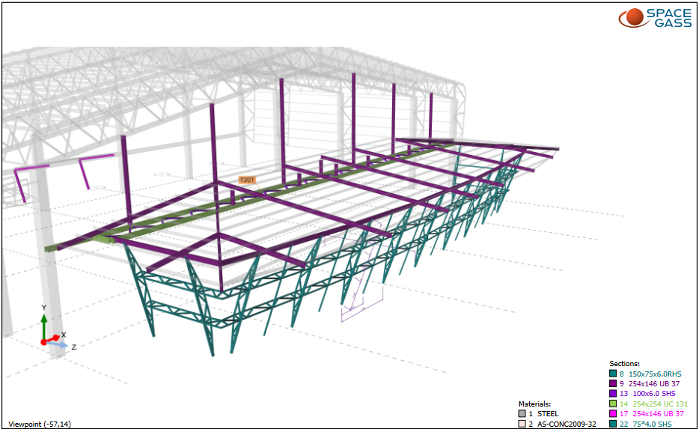Click dark purple swatch for section 9
The width and height of the screenshot is (699, 429).
(613, 383)
